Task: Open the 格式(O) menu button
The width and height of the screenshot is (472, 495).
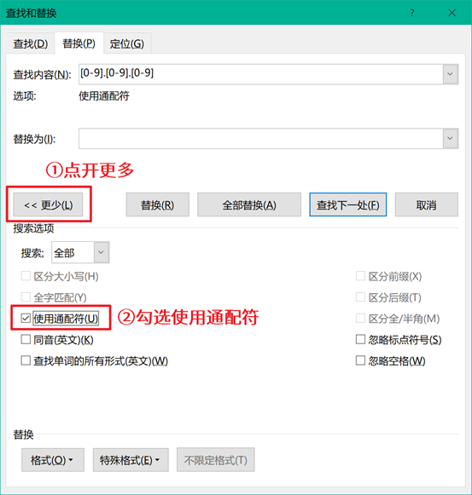Action: coord(53,460)
